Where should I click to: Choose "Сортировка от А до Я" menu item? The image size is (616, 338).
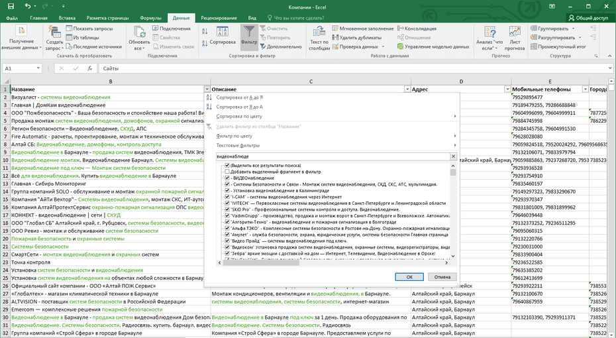332,97
